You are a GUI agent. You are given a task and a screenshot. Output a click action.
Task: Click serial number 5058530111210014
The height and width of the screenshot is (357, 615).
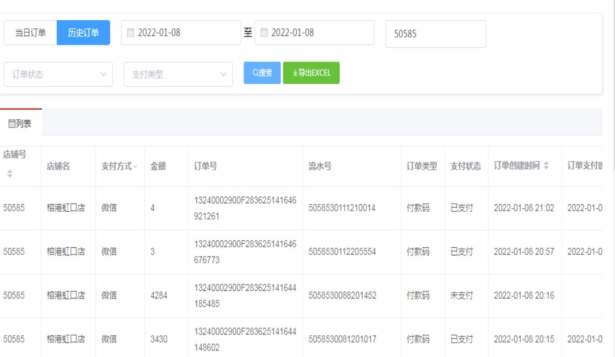tap(342, 208)
